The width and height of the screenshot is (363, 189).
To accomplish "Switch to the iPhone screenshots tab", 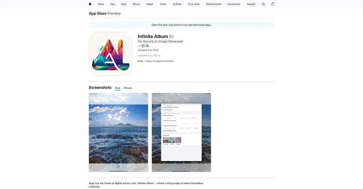I will click(x=128, y=88).
